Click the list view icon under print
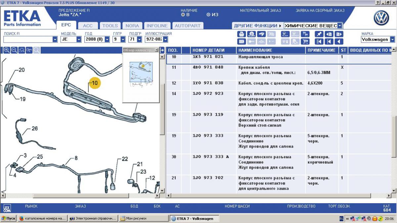Viewport: 397px width, 223px height. tap(242, 41)
